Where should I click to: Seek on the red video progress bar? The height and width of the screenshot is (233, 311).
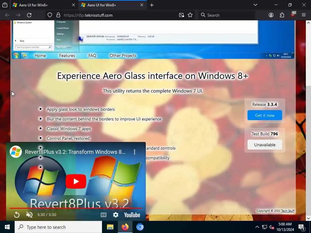click(76, 208)
